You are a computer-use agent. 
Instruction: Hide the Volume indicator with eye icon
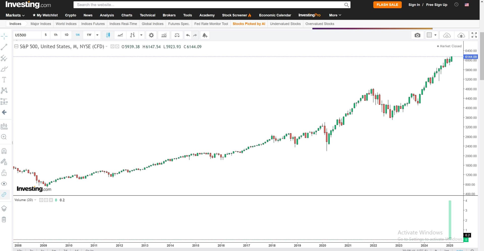(x=41, y=200)
